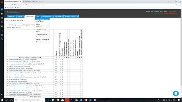The width and height of the screenshot is (182, 102).
Task: Click the Показать button
Action: [31, 25]
